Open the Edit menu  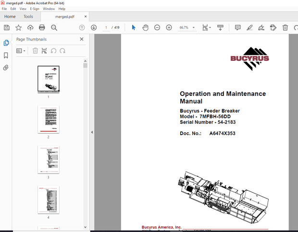coord(13,9)
